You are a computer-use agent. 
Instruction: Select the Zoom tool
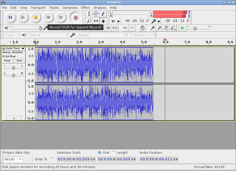[x=89, y=21]
